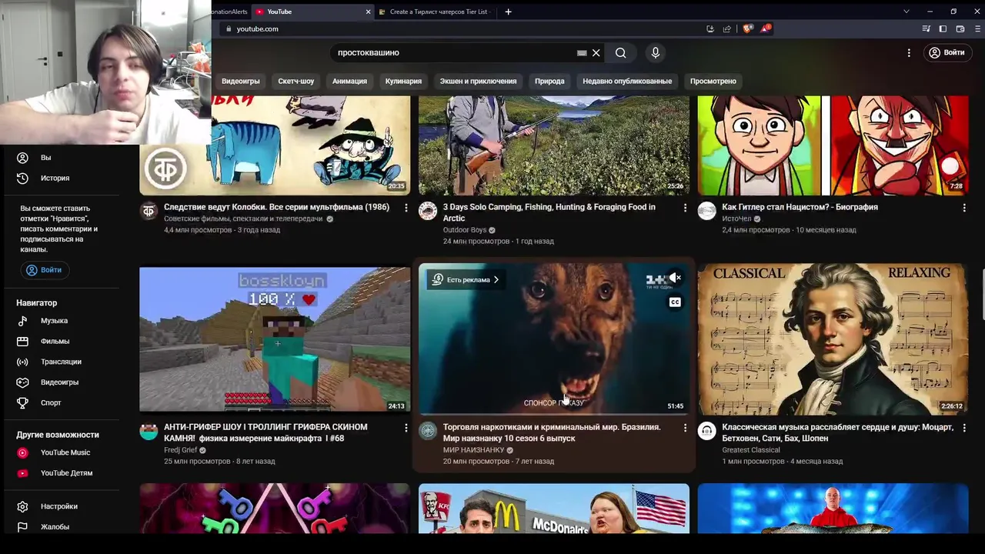The height and width of the screenshot is (554, 985).
Task: Click into the простоквашино search field
Action: [454, 53]
